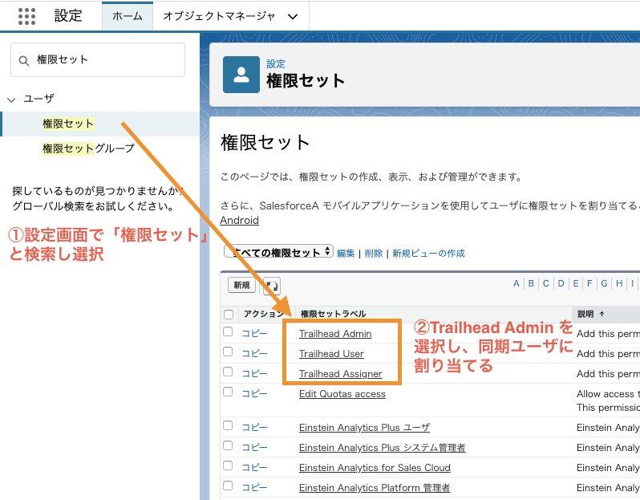Filter list by letter A

516,283
